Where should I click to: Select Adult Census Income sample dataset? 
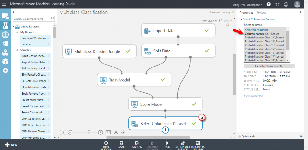35,56
